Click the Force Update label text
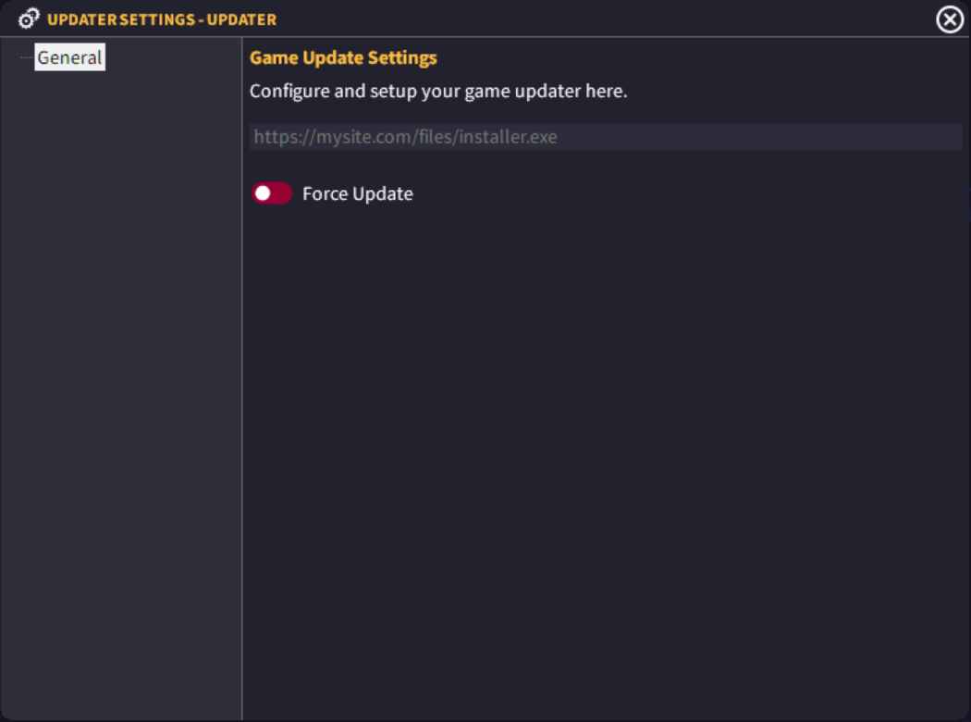 coord(357,193)
